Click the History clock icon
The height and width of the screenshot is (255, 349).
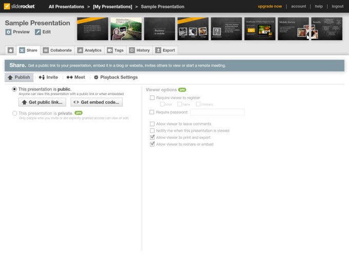pyautogui.click(x=132, y=50)
